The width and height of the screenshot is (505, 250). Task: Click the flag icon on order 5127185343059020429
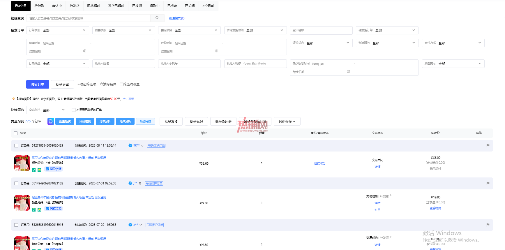[488, 146]
